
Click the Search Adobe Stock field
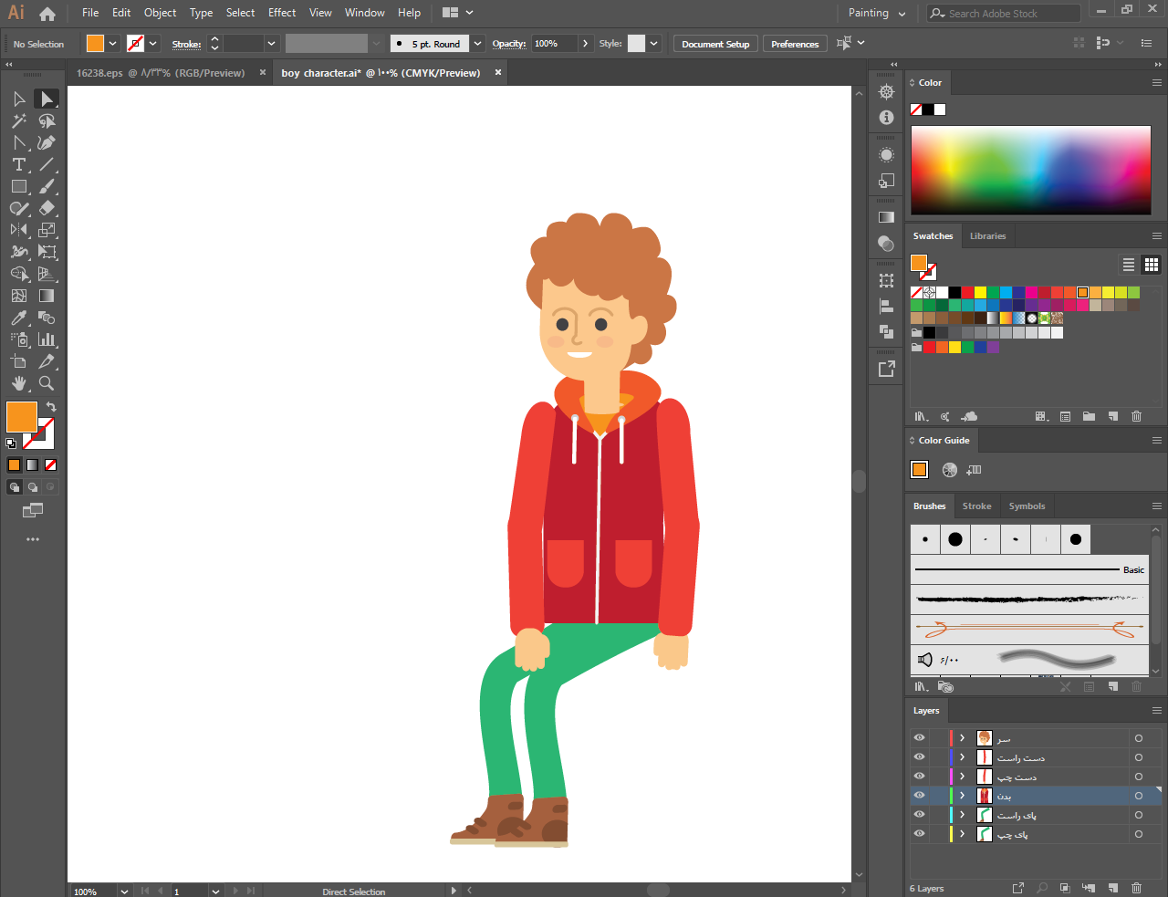(x=1004, y=13)
